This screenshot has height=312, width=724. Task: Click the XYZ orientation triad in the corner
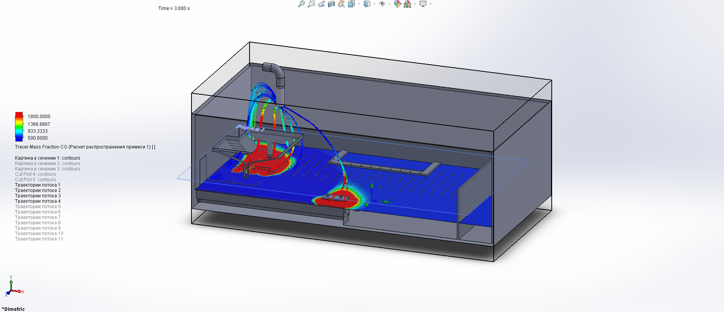click(14, 286)
